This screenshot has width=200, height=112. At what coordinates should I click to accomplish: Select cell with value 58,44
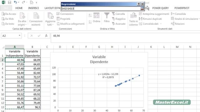click(x=15, y=73)
